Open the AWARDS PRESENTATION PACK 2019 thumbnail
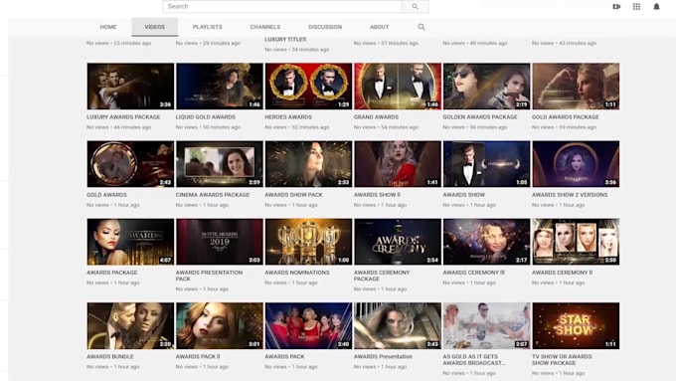The width and height of the screenshot is (676, 381). [x=220, y=242]
